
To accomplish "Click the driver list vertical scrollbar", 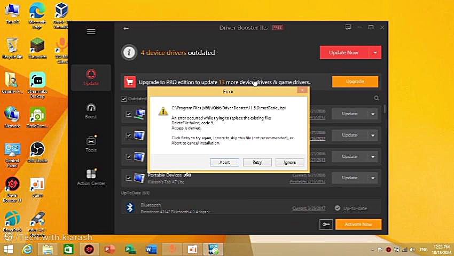I will click(x=385, y=109).
